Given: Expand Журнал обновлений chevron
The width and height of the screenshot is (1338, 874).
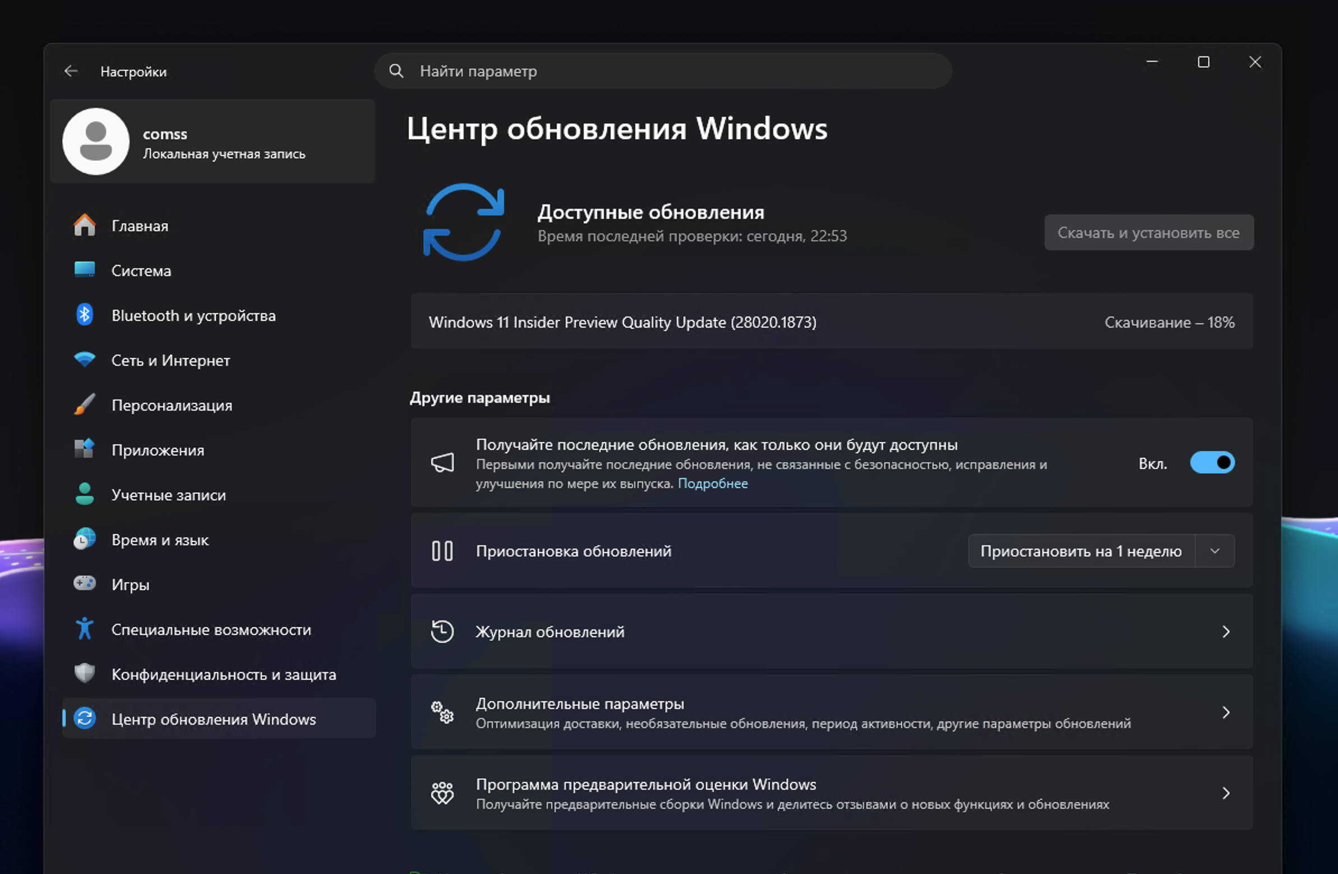Looking at the screenshot, I should coord(1226,632).
